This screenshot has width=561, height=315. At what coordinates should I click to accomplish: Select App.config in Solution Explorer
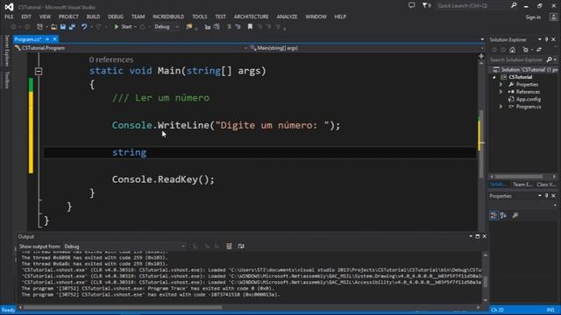click(x=528, y=100)
